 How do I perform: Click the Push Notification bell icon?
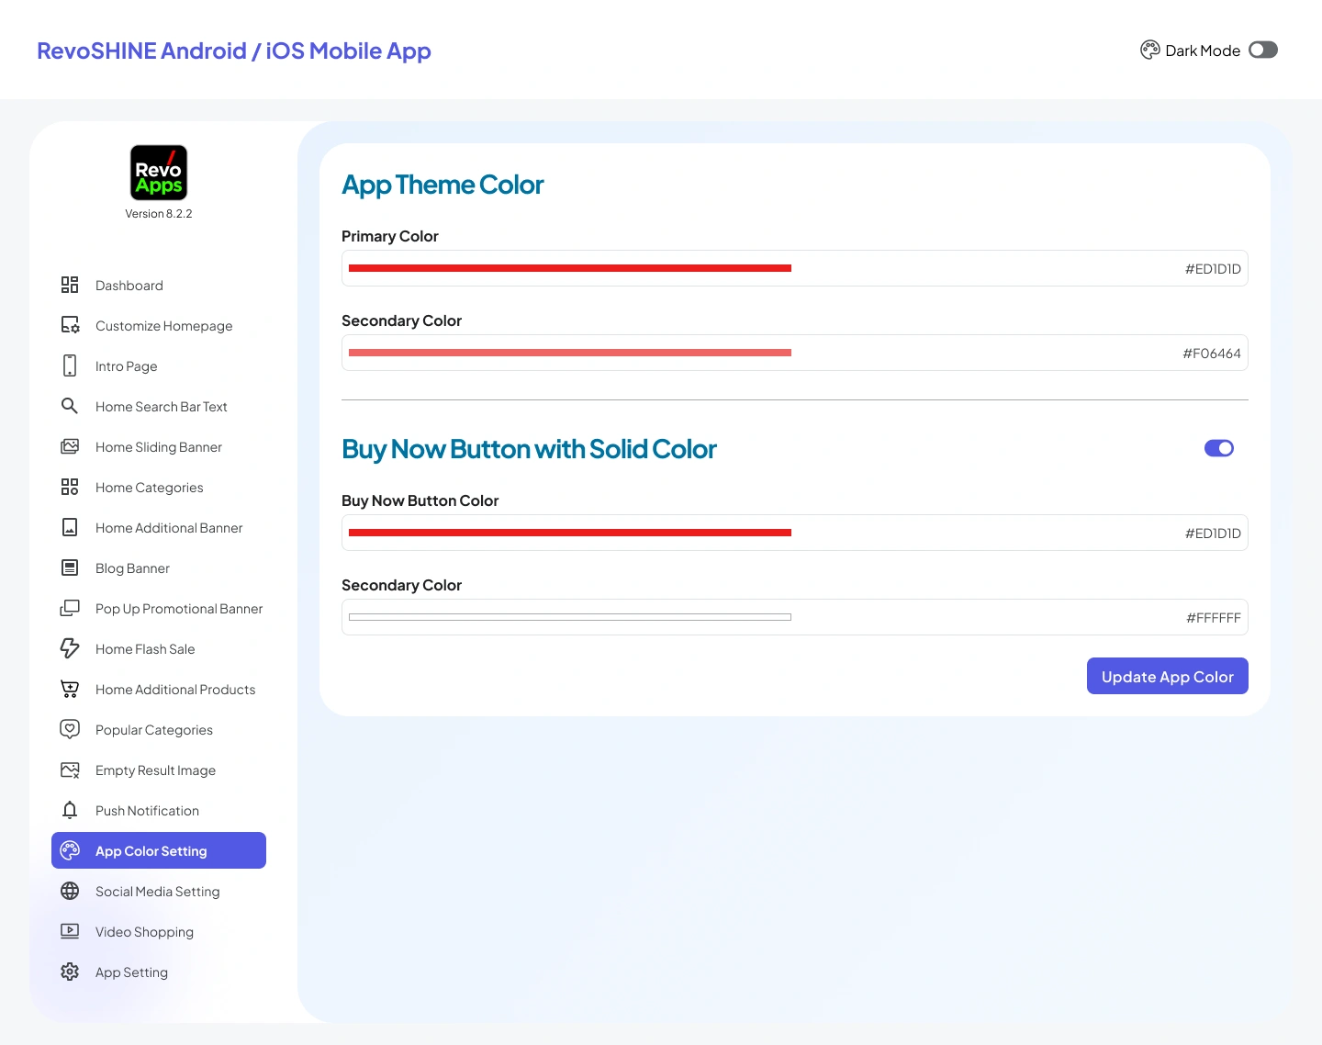[70, 810]
